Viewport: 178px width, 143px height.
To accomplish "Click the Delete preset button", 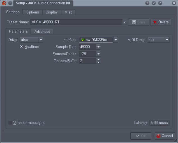I will coord(161,22).
